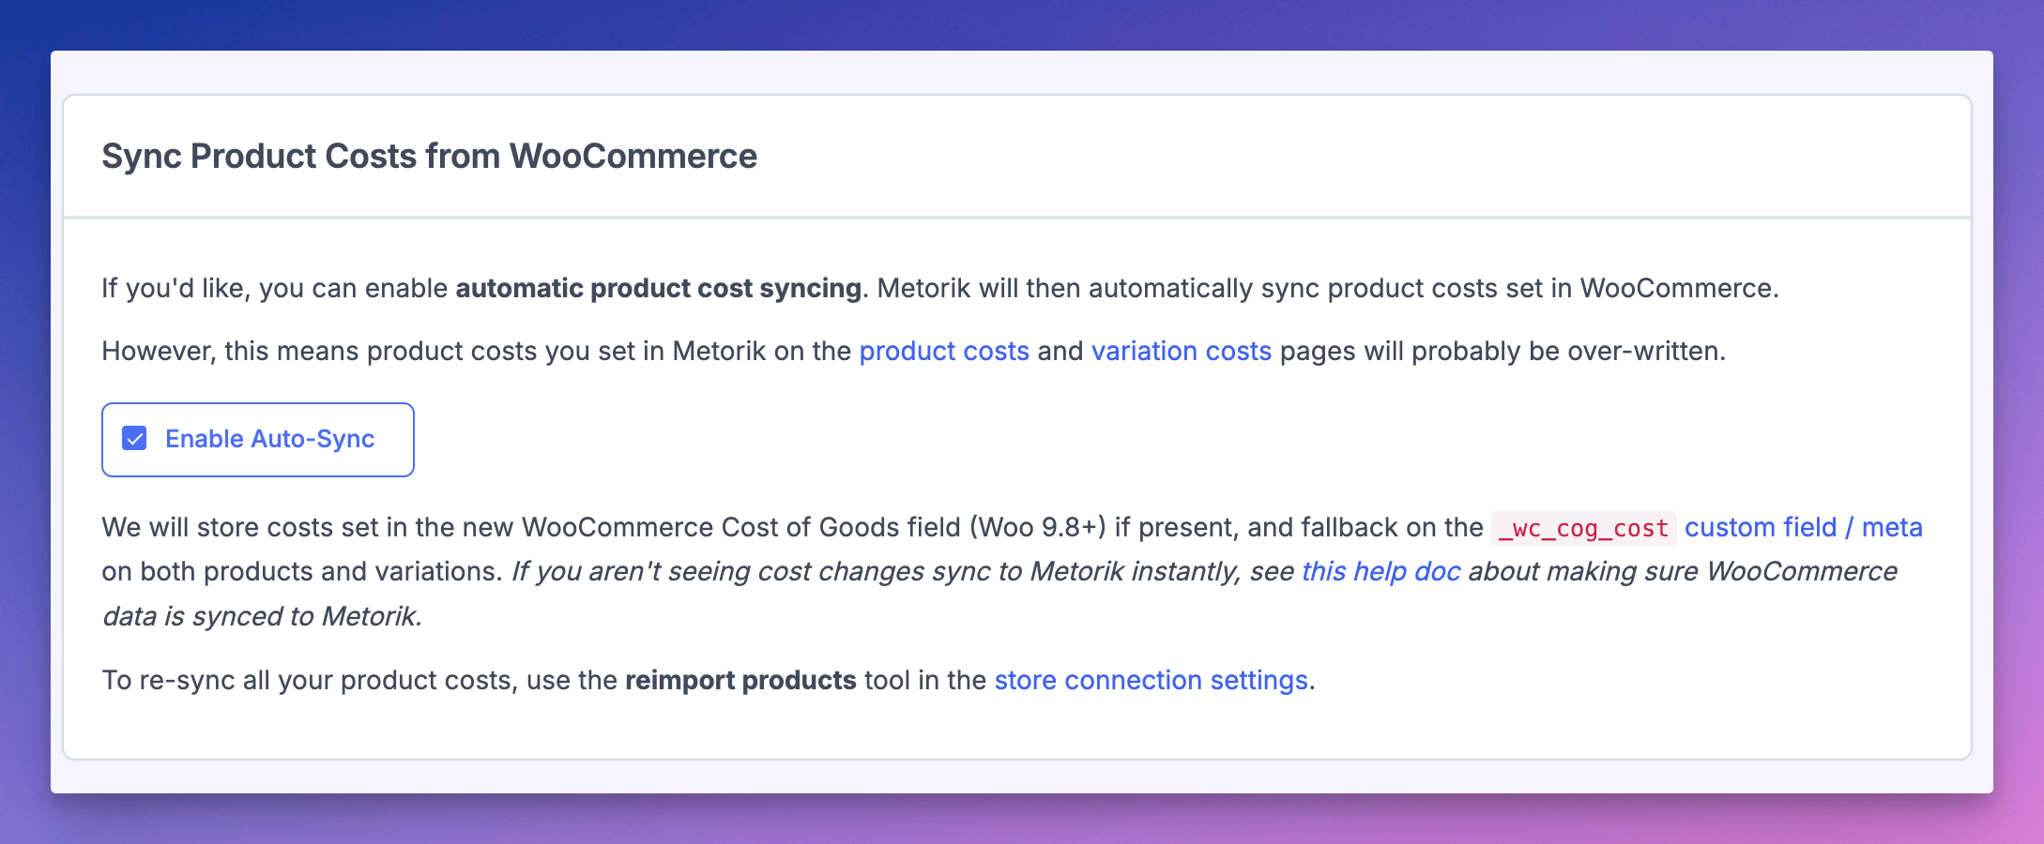This screenshot has height=844, width=2044.
Task: Click the bold automatic product cost syncing text
Action: 658,288
